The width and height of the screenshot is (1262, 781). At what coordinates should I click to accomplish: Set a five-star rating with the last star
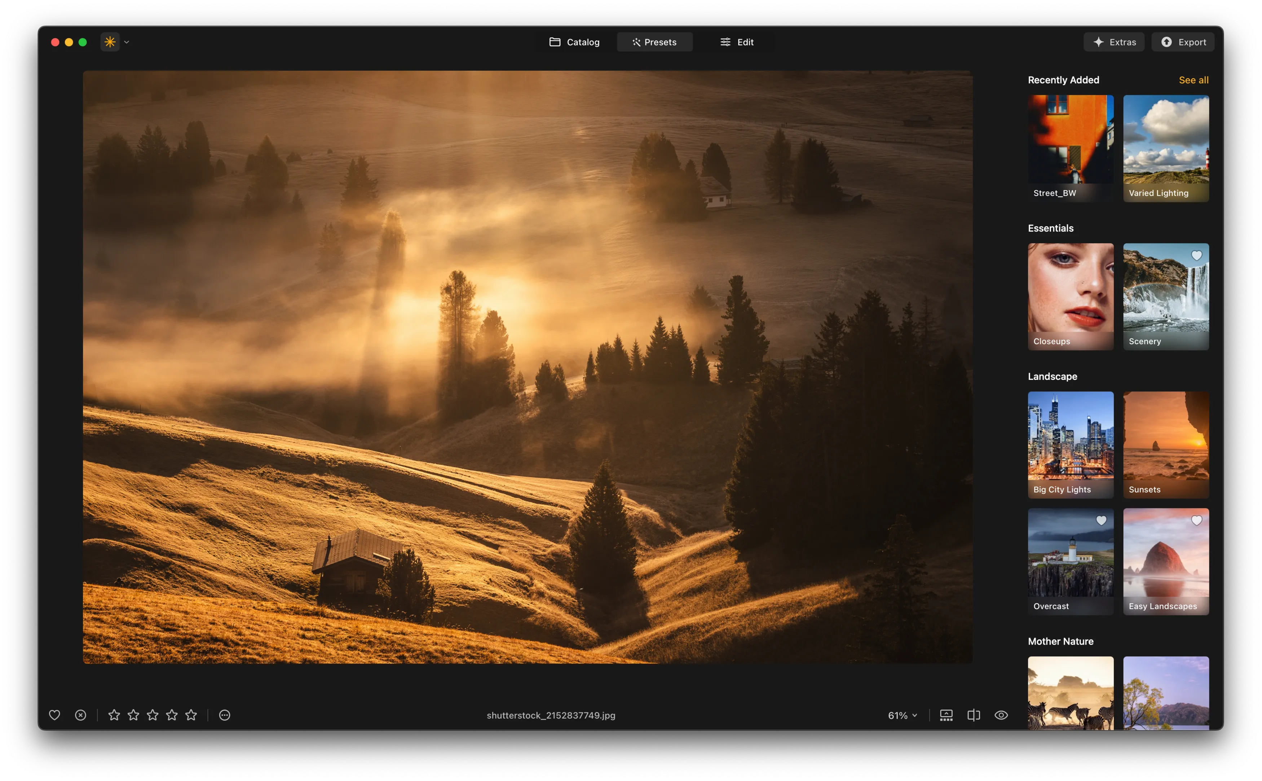pos(191,715)
